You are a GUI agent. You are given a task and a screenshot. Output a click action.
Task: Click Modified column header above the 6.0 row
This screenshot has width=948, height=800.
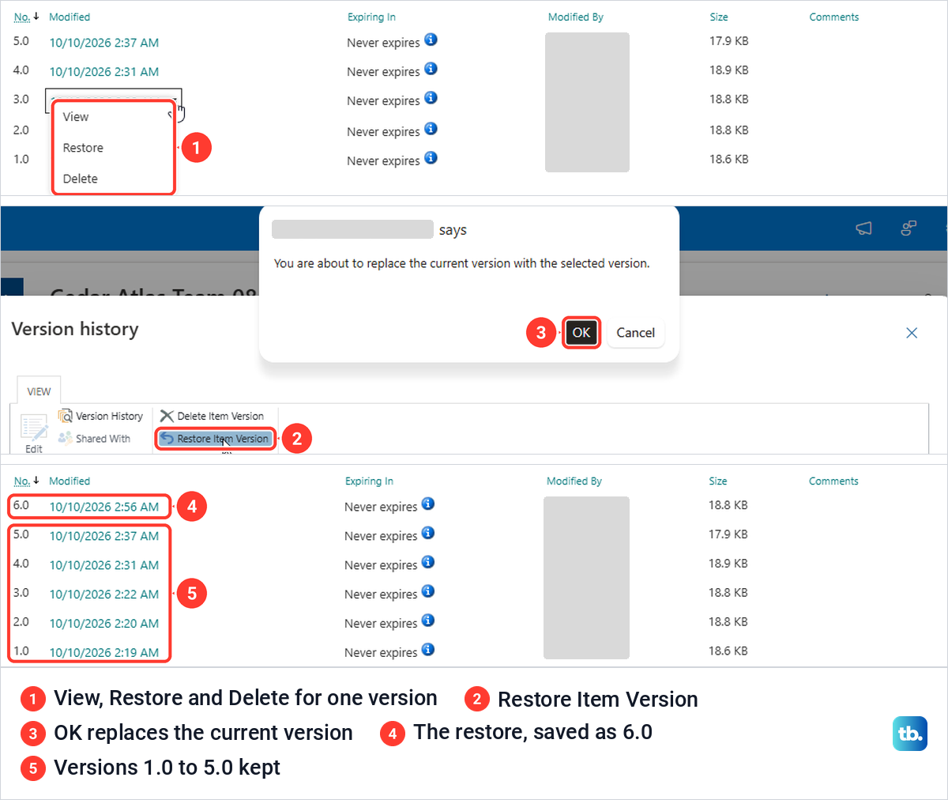tap(70, 481)
